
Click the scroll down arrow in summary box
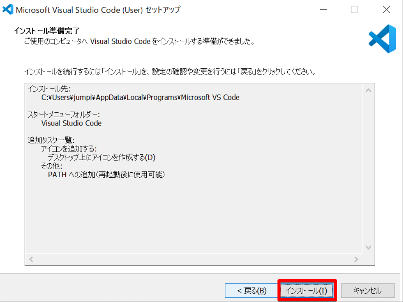(x=368, y=247)
